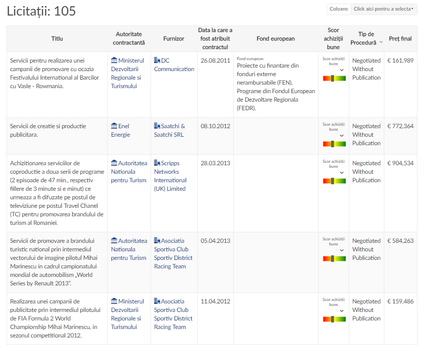Click the institution icon in the 26.08.2011 row
Viewport: 423px width, 345px height.
click(x=114, y=61)
